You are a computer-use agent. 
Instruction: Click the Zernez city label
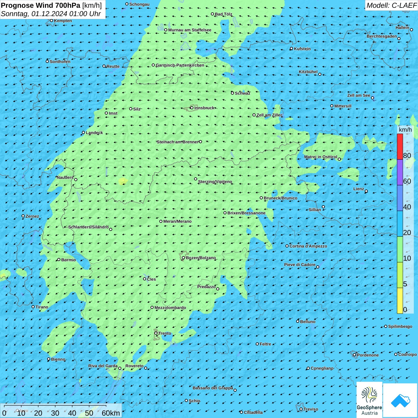point(32,216)
